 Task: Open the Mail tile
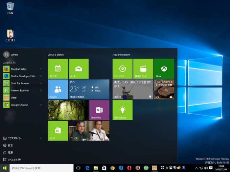78,68
